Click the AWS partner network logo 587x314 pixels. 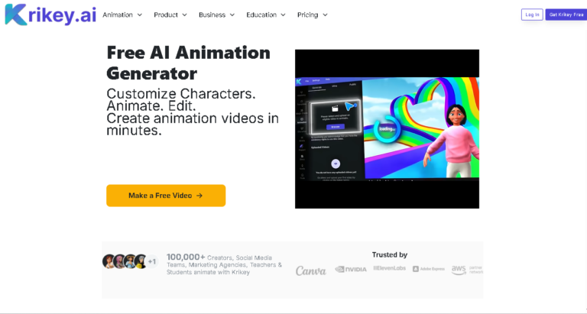(x=467, y=270)
